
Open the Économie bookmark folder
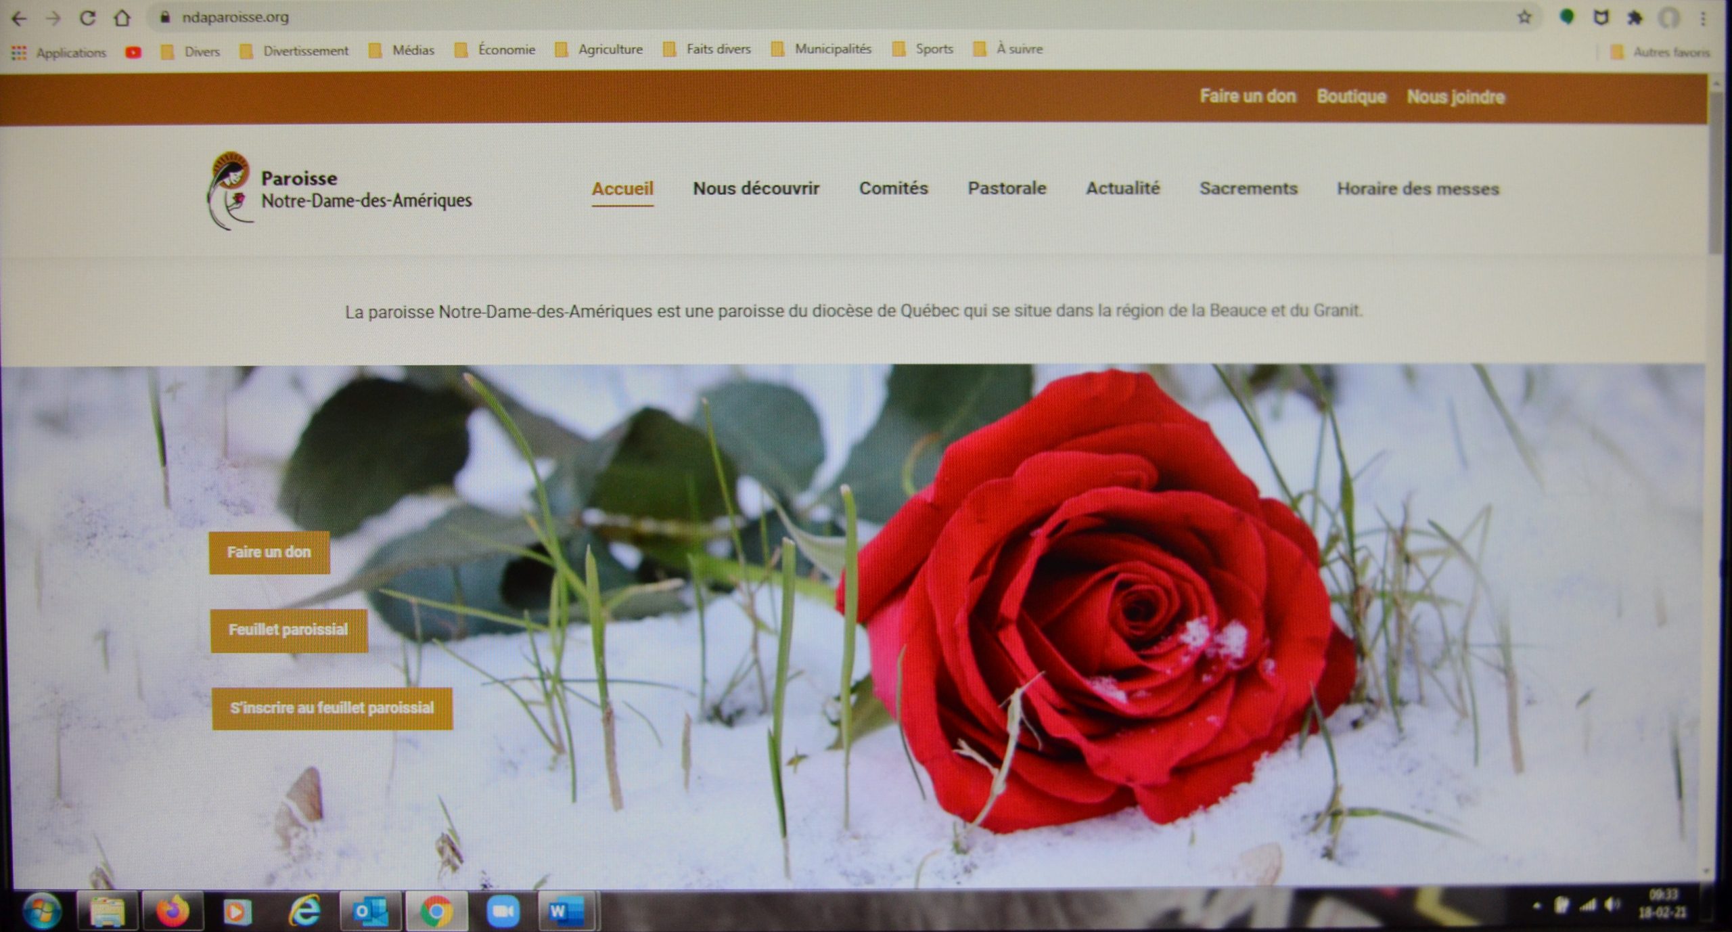pyautogui.click(x=495, y=49)
